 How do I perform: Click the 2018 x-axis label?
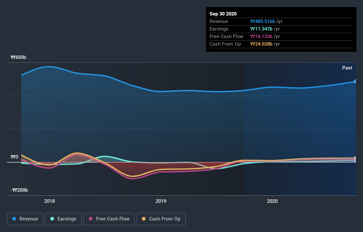point(50,201)
